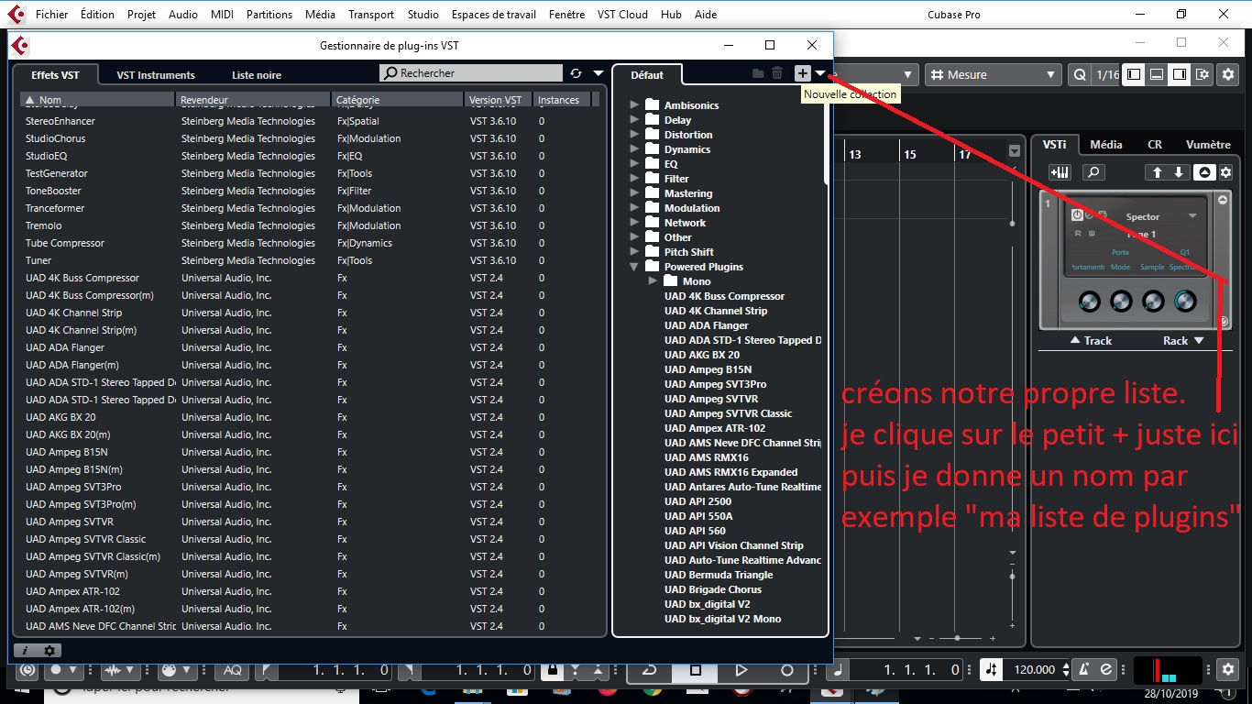Screen dimensions: 1252x704
Task: Open the Mesure grid type dropdown
Action: tap(995, 75)
